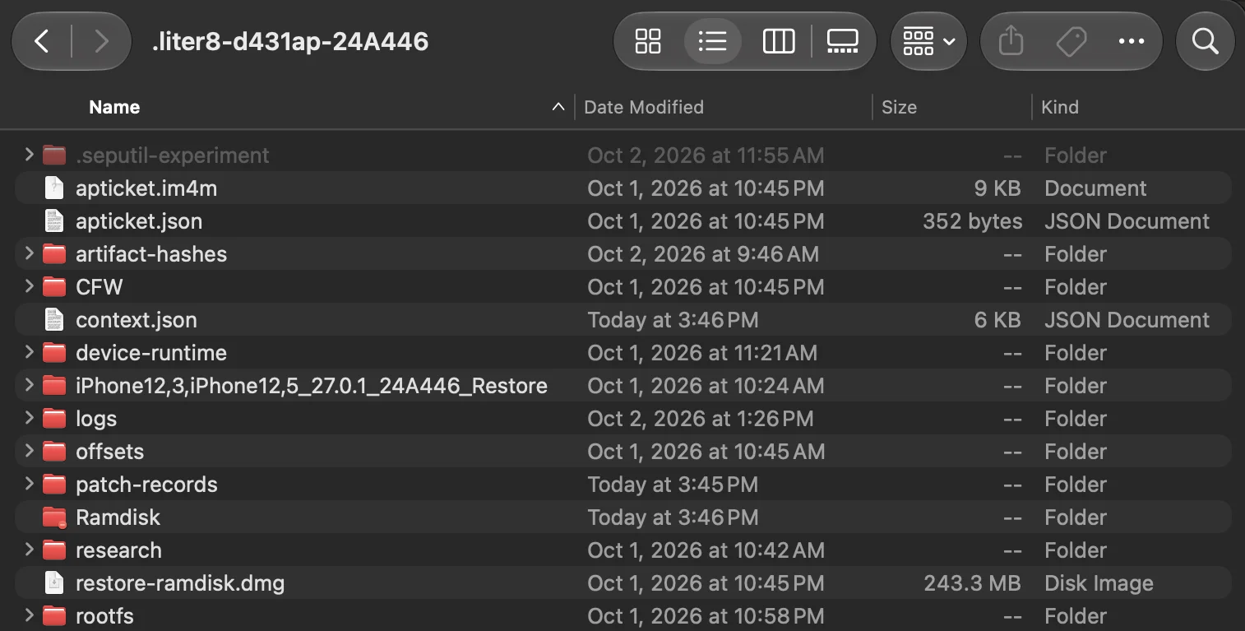1245x631 pixels.
Task: Expand the CFW folder
Action: 30,286
